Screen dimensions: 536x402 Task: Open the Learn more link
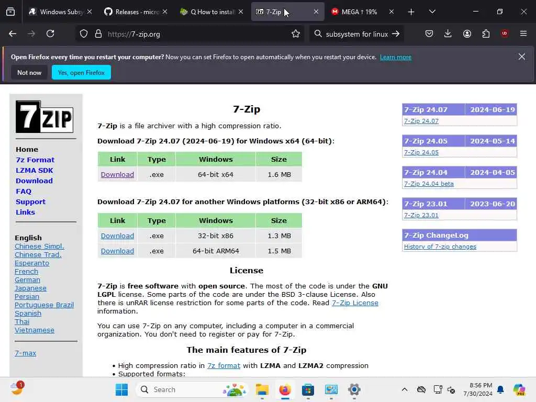pyautogui.click(x=396, y=57)
